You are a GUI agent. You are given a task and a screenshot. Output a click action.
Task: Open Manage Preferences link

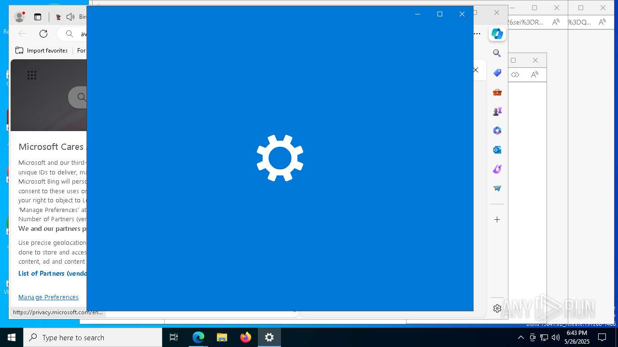(x=48, y=297)
